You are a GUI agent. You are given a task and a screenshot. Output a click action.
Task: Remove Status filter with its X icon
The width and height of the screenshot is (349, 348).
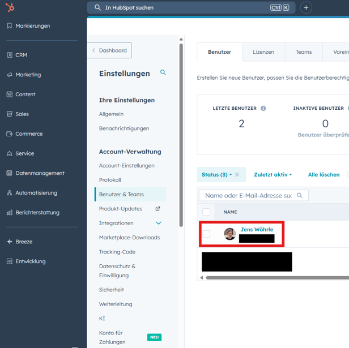click(x=237, y=175)
